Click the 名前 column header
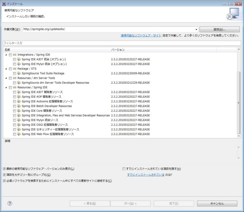 57,50
